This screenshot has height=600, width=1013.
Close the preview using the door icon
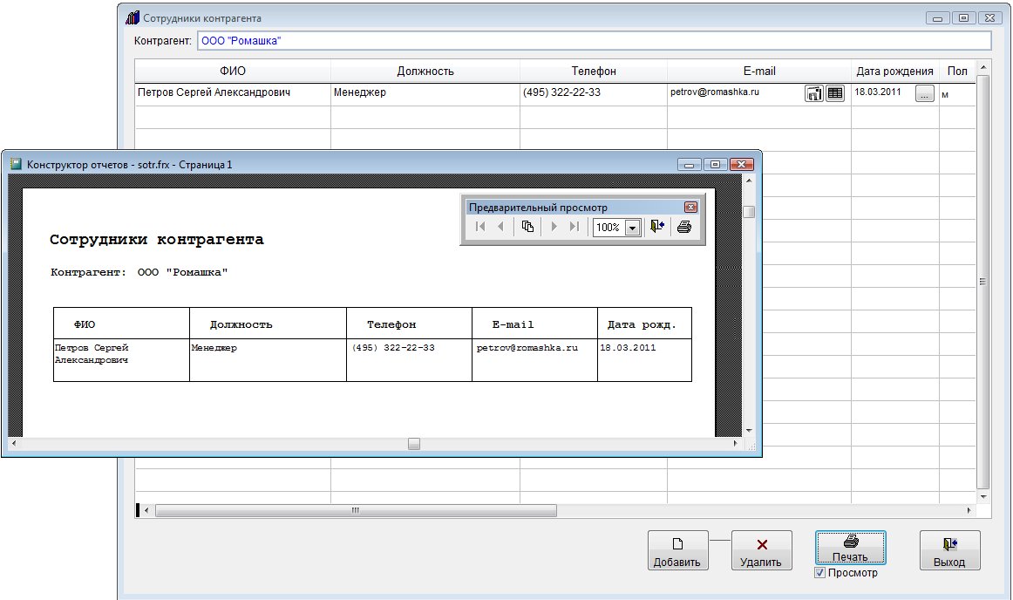point(657,227)
